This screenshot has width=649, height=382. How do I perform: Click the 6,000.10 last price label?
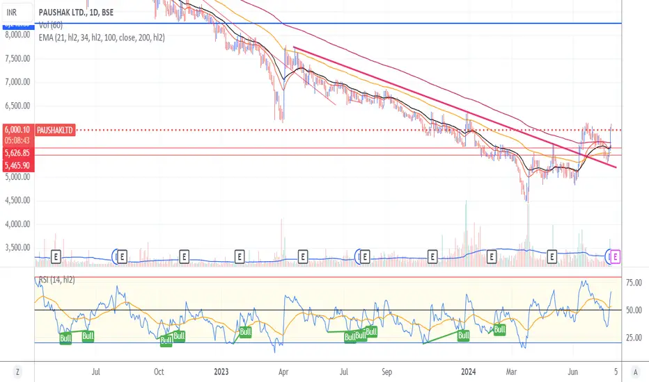17,130
